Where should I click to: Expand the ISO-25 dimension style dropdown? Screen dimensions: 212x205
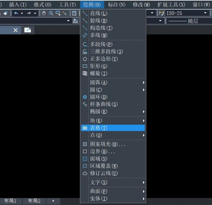[205, 13]
